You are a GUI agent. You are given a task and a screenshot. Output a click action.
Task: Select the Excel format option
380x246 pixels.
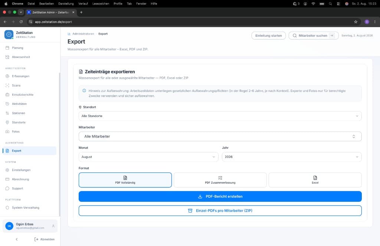tap(315, 180)
